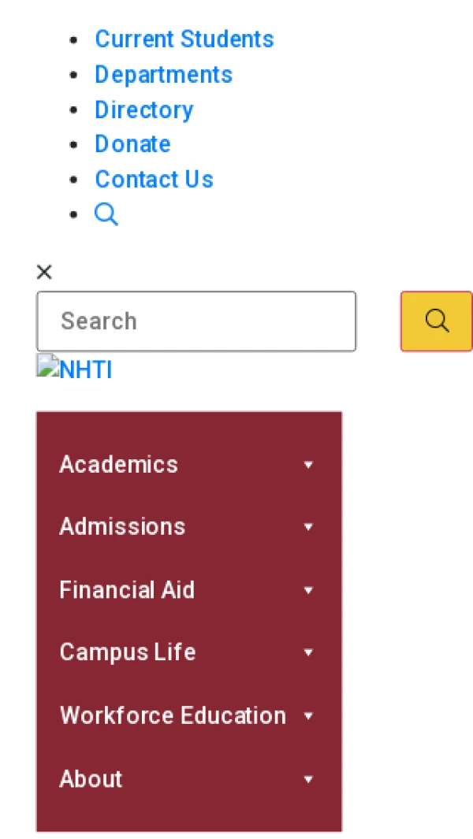Expand the Admissions dropdown arrow
Screen dimensions: 473x839
[x=308, y=527]
